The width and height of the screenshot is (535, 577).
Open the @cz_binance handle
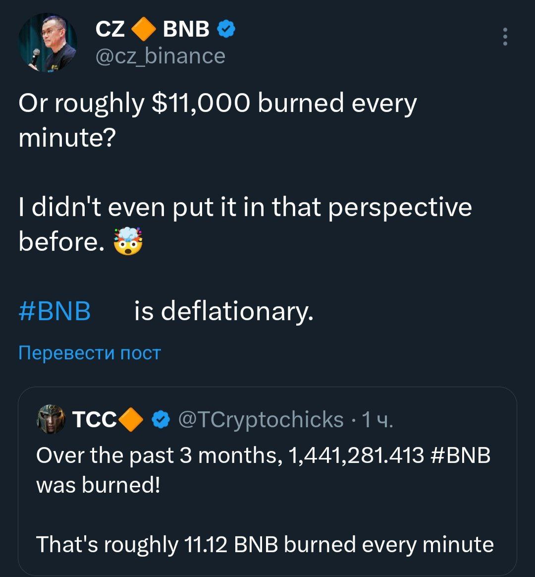point(160,56)
